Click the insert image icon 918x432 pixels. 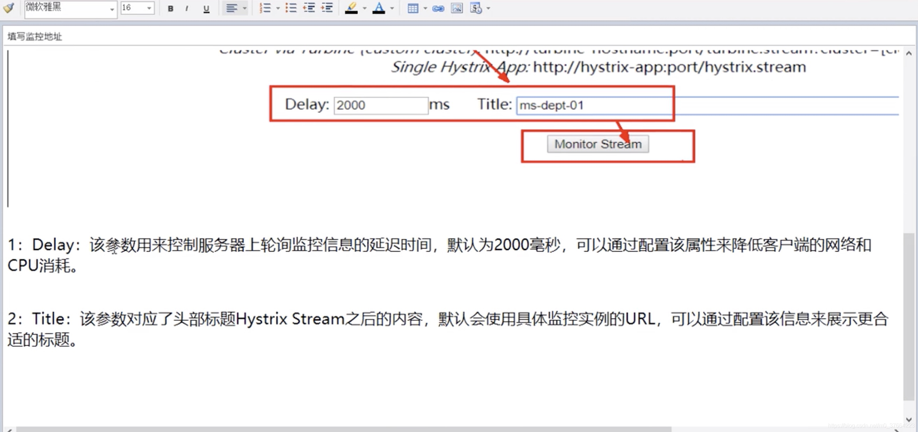457,8
